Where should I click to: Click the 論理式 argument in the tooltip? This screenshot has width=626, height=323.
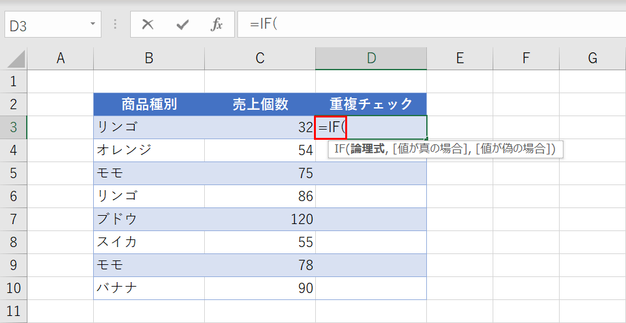point(369,149)
